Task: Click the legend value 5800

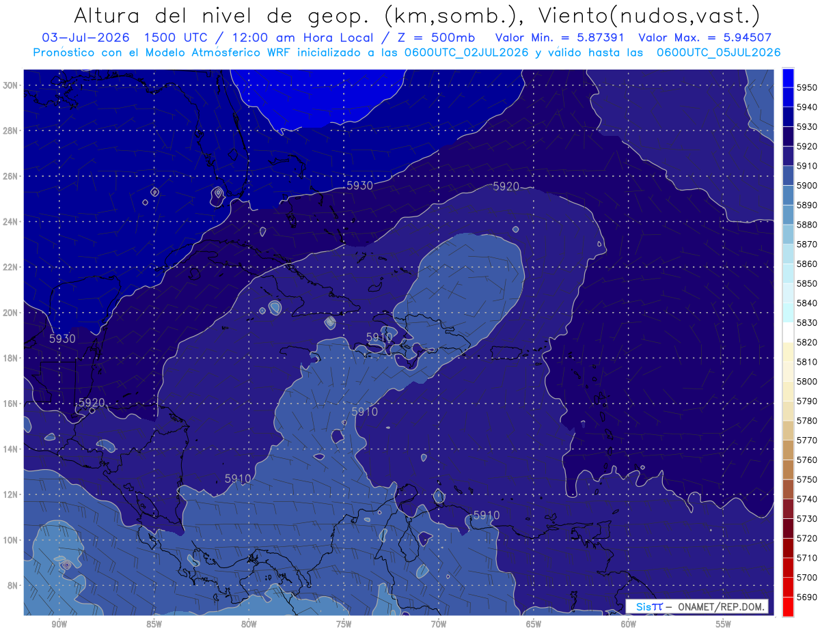Action: coord(808,382)
